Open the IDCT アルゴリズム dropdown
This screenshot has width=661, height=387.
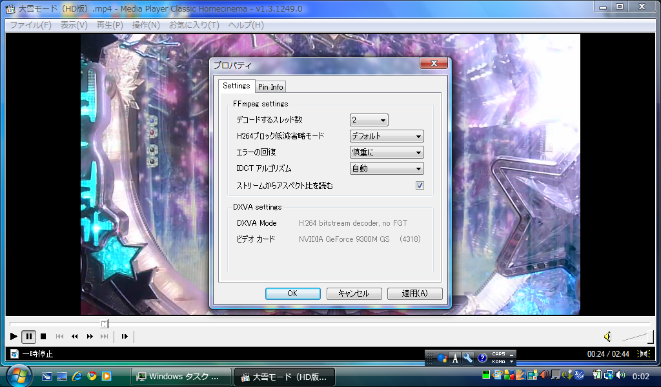[x=387, y=168]
